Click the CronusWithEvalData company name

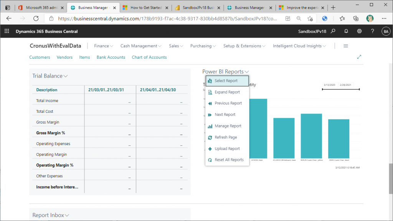[55, 46]
